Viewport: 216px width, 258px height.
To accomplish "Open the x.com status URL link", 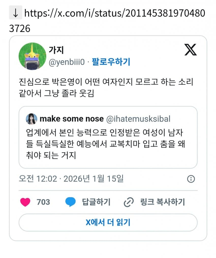I will pyautogui.click(x=114, y=13).
